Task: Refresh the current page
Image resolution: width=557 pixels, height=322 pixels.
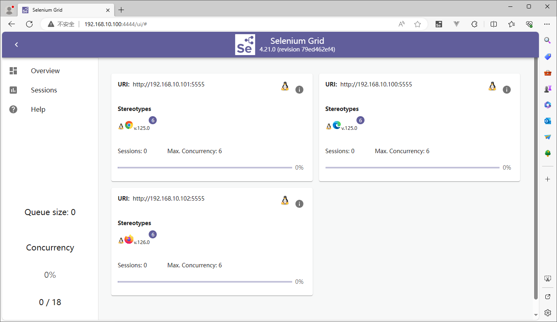Action: [x=29, y=24]
